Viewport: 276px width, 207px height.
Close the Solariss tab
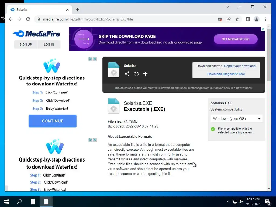tap(67, 10)
